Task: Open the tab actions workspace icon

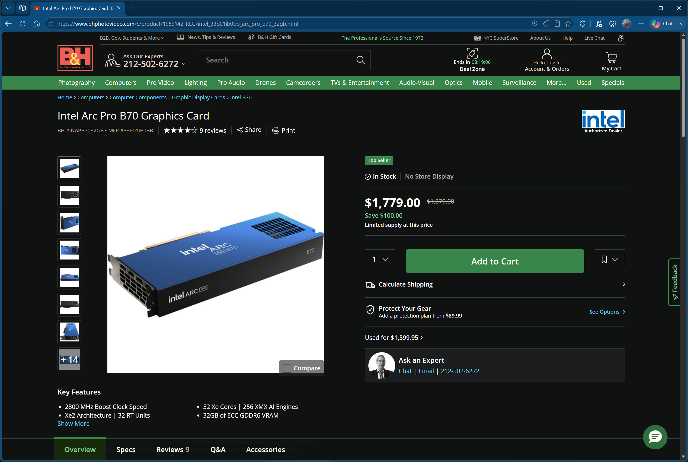Action: [x=23, y=8]
